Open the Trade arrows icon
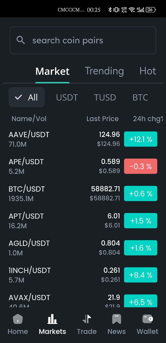 [x=87, y=319]
